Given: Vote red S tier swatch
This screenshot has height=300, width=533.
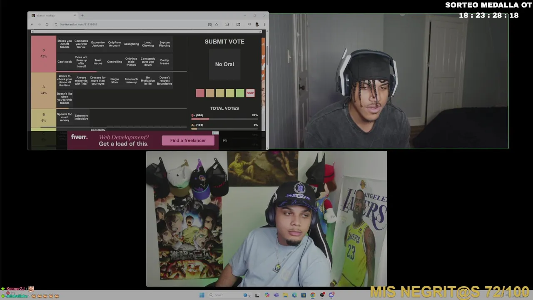Looking at the screenshot, I should 200,93.
